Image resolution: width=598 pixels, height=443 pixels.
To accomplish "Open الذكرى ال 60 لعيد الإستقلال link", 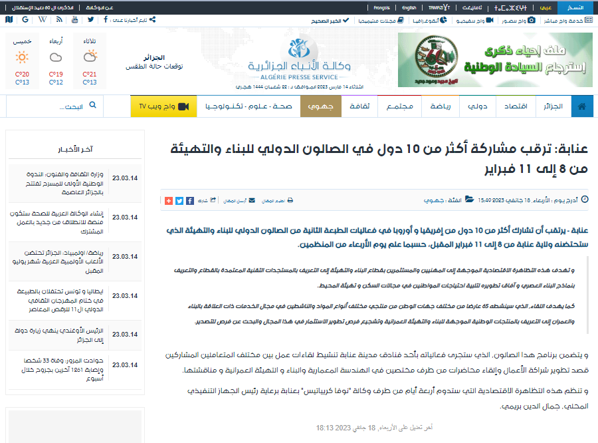I will pos(43,7).
